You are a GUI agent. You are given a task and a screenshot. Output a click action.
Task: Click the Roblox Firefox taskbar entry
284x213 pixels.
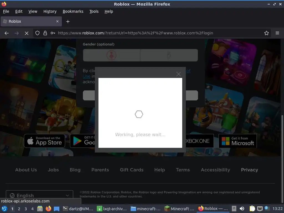point(213,209)
